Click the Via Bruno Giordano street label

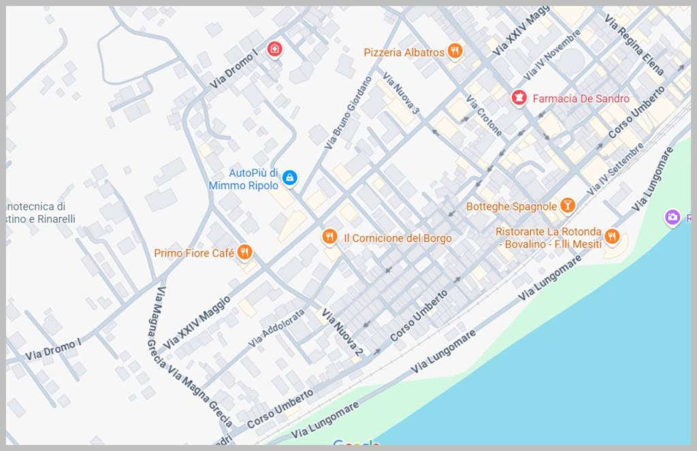[348, 113]
